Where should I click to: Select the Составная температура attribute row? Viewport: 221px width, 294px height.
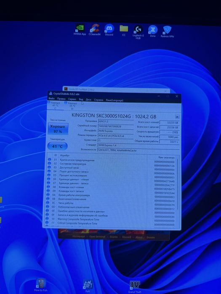click(111, 165)
